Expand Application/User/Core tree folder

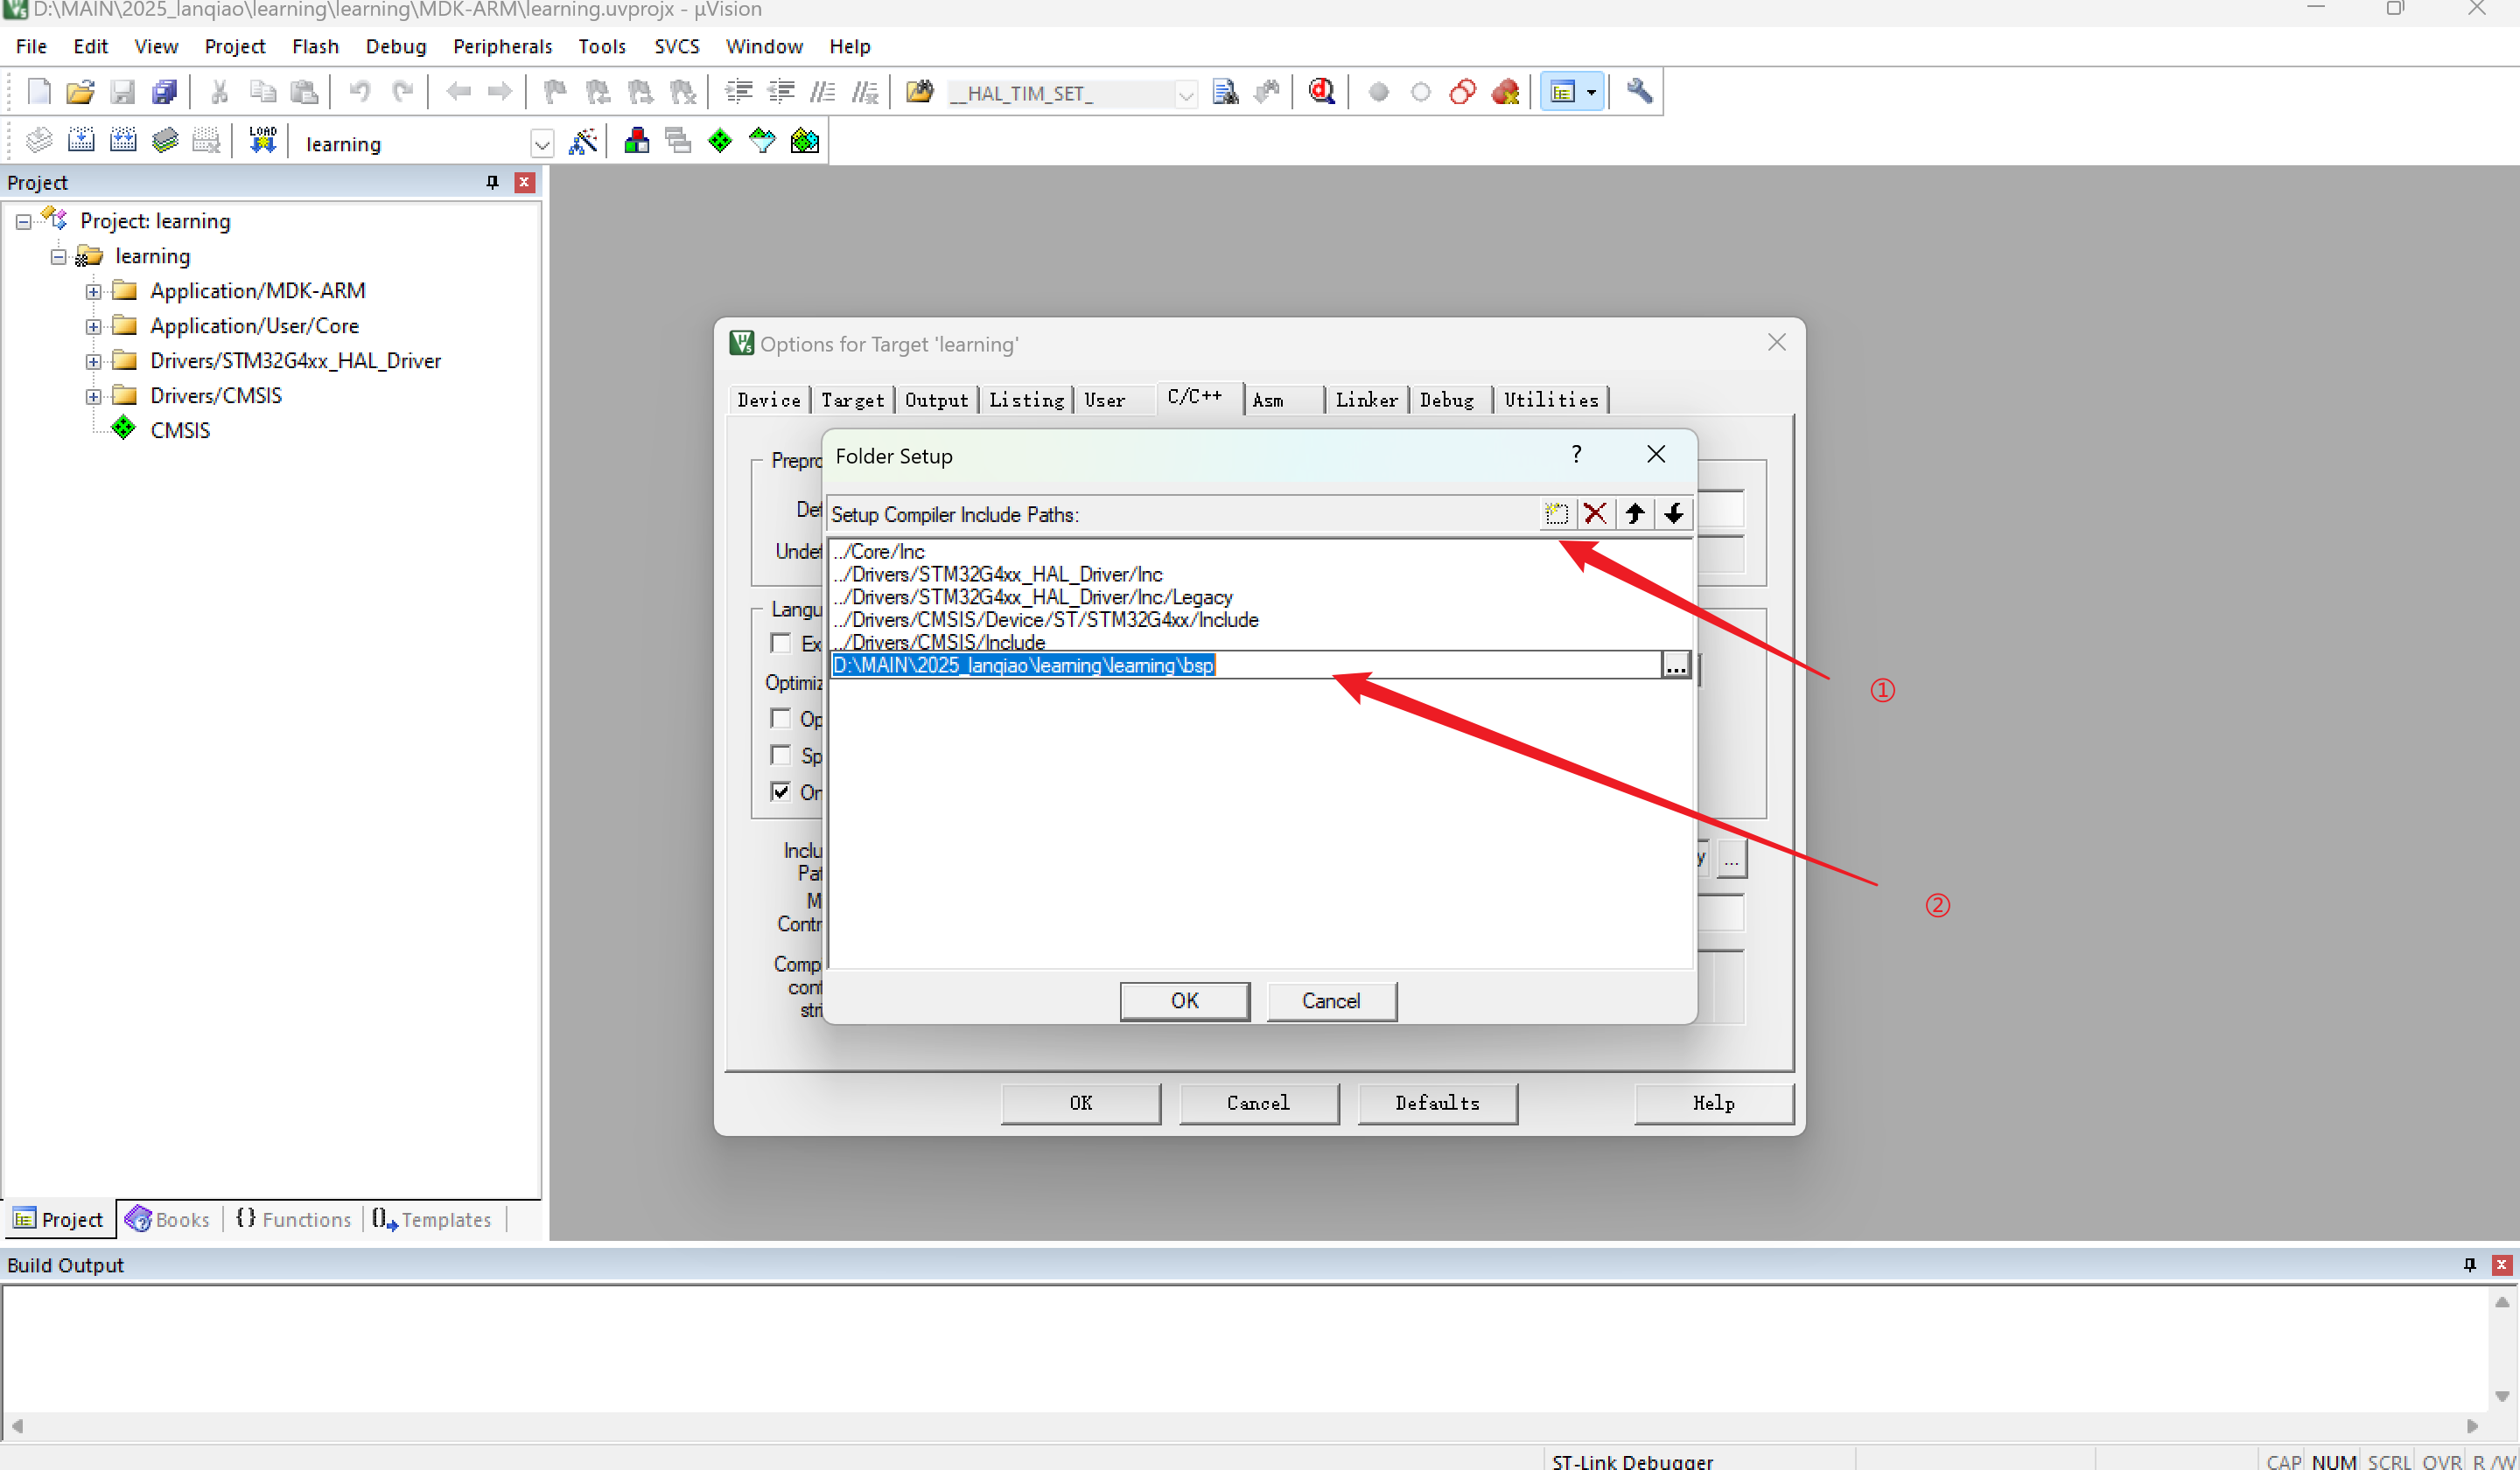point(93,326)
